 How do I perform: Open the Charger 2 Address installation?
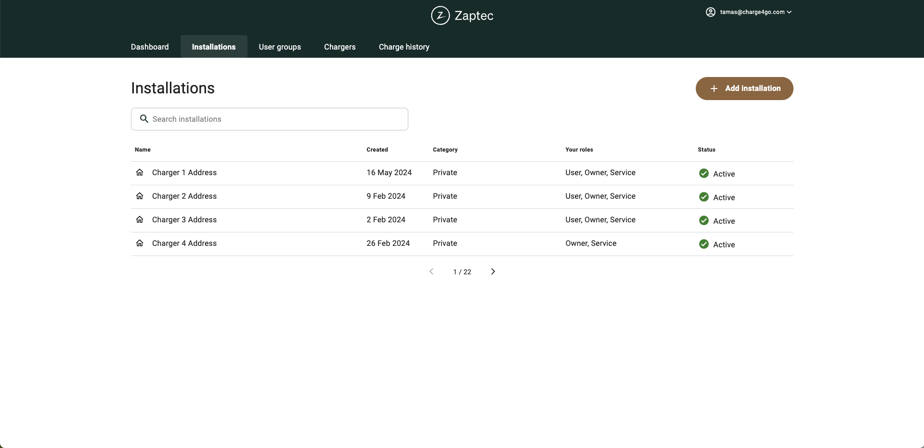click(x=184, y=196)
